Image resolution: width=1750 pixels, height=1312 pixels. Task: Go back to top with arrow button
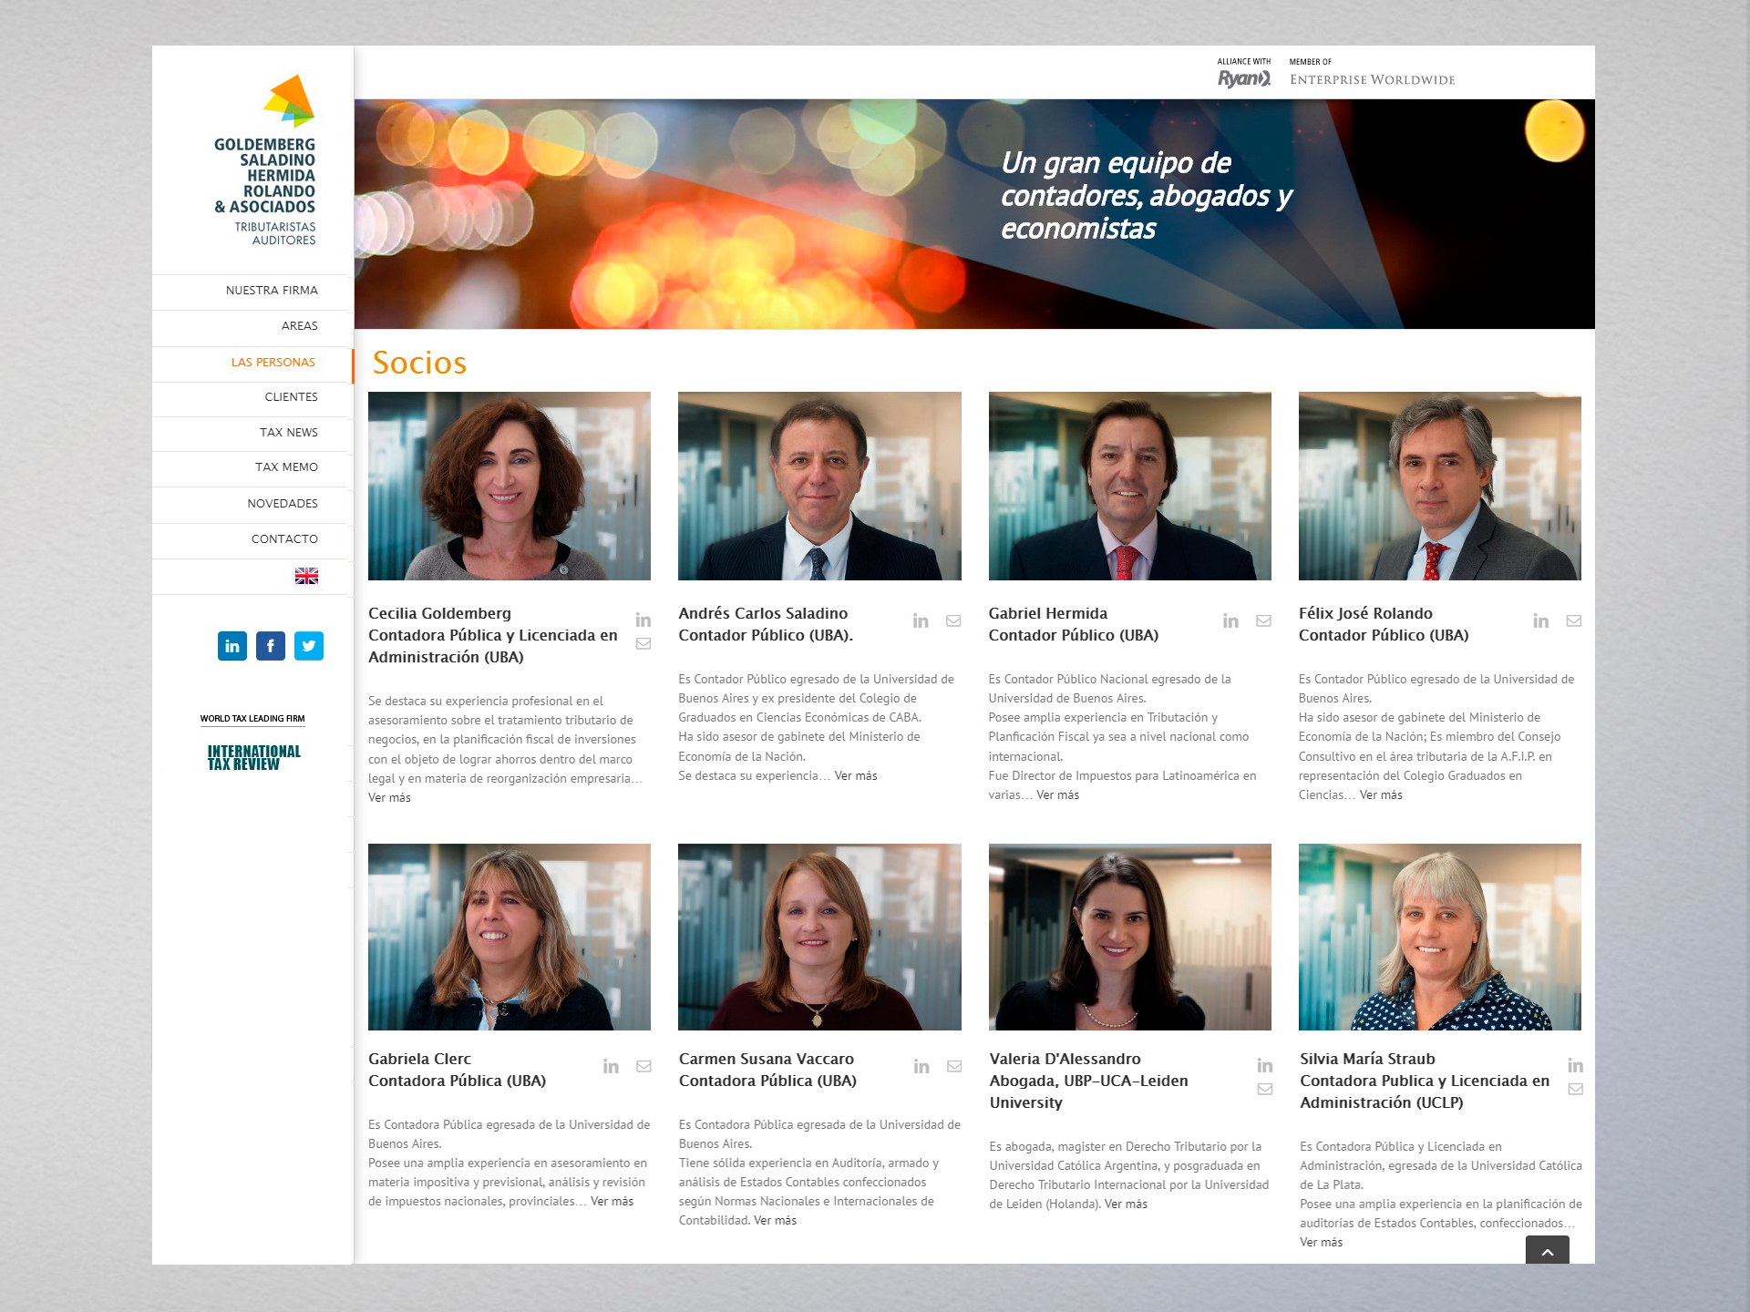coord(1548,1250)
